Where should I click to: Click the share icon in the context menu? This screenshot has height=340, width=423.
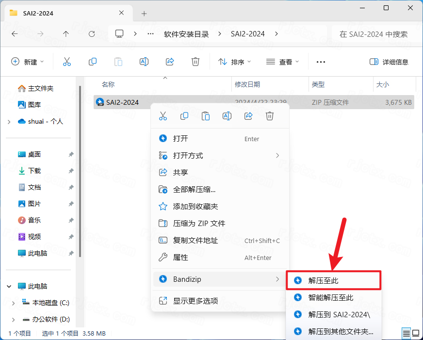(248, 116)
